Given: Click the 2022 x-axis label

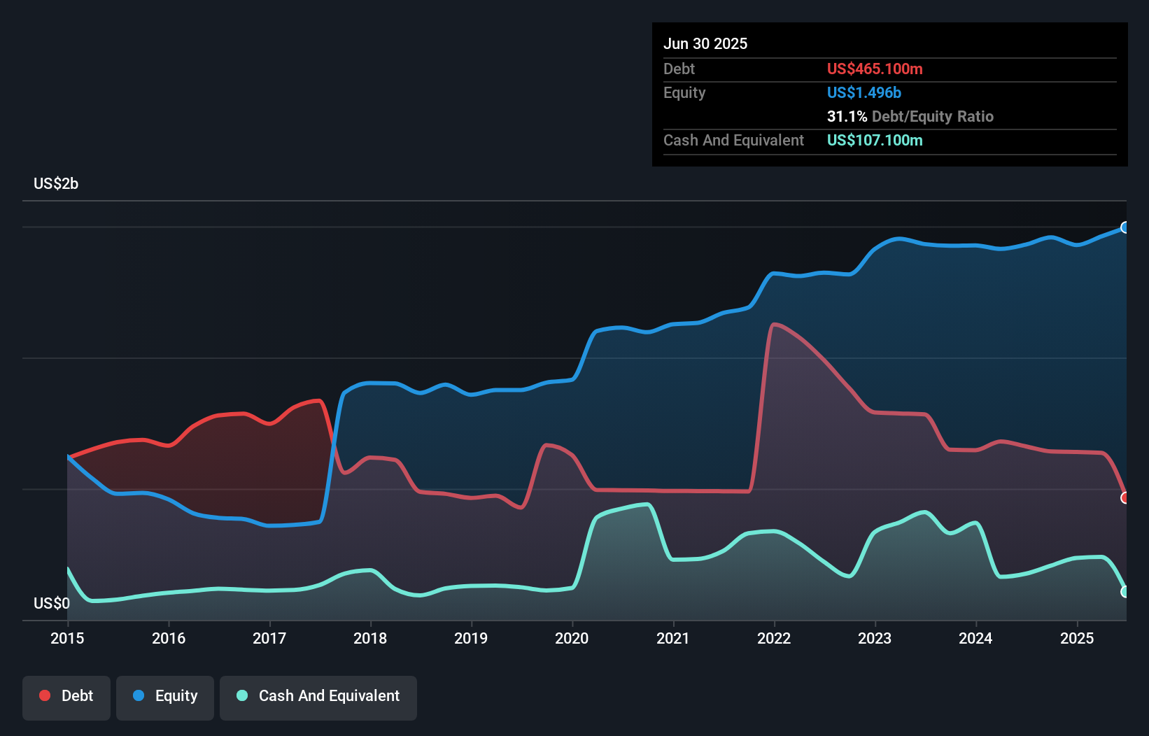Looking at the screenshot, I should 774,638.
